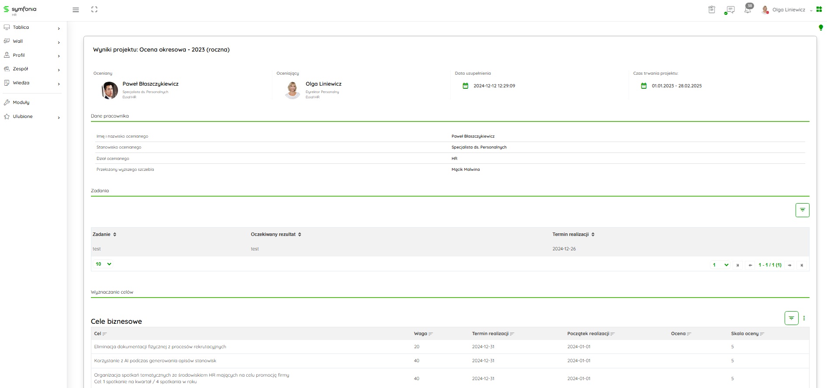The width and height of the screenshot is (827, 388).
Task: Open the chat messages icon
Action: coord(730,10)
